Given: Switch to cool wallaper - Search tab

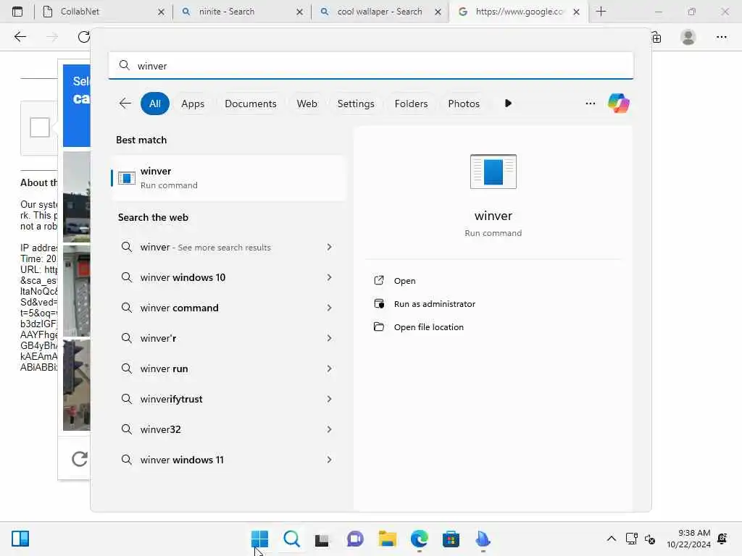Looking at the screenshot, I should pyautogui.click(x=380, y=12).
